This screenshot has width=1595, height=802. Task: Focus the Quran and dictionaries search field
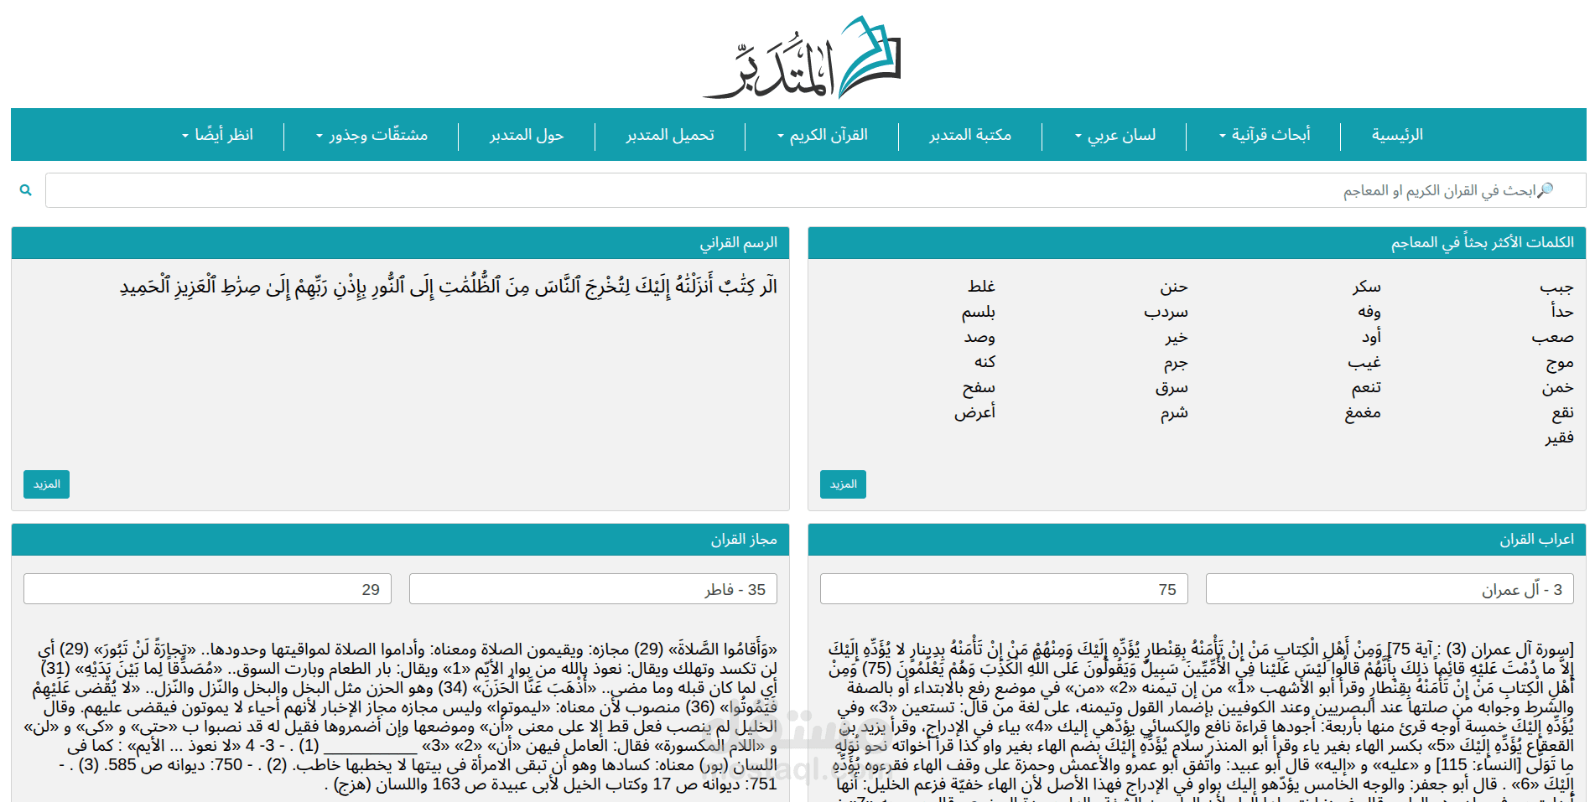point(815,190)
